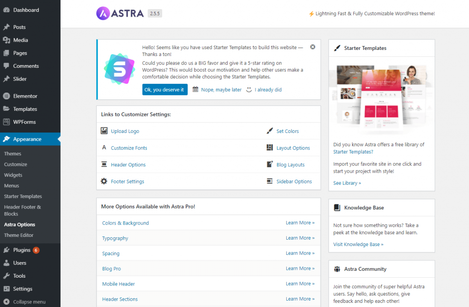The image size is (469, 307).
Task: Click the Sidebar Options icon
Action: (x=269, y=181)
